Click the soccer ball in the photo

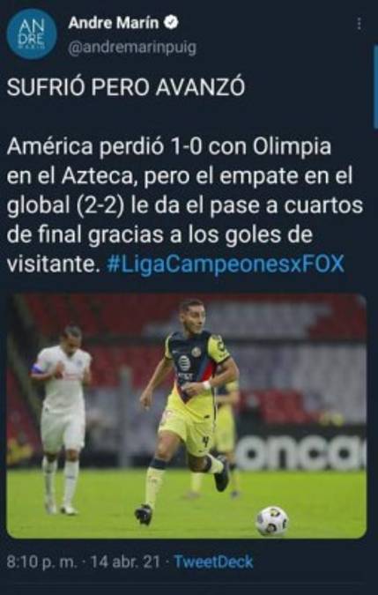coord(271,521)
